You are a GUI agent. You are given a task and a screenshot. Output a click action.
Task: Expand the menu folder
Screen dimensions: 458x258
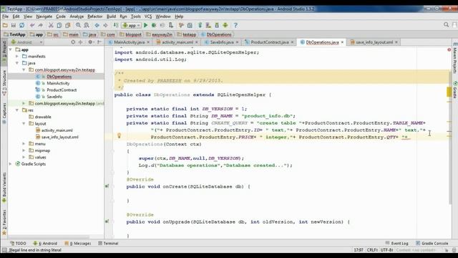[24, 143]
